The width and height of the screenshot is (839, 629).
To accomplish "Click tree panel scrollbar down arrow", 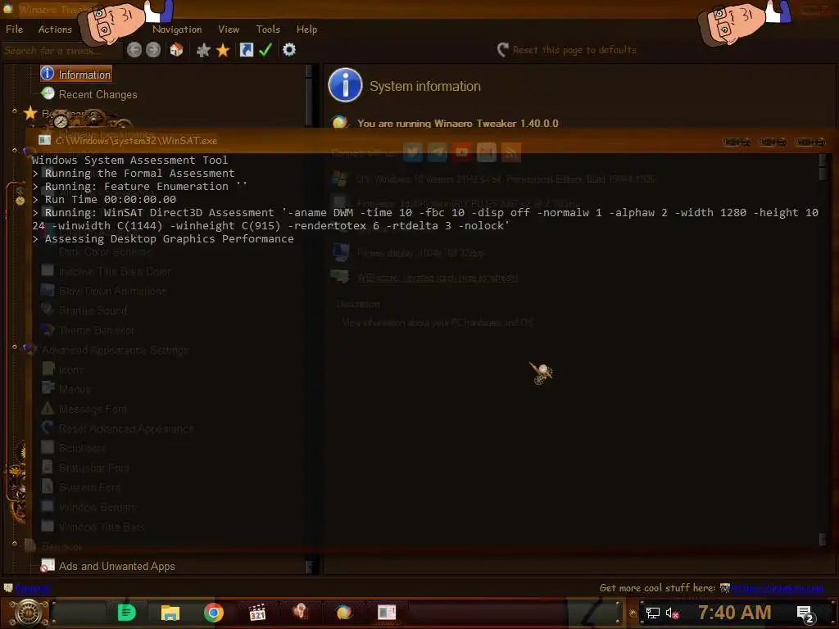I will 309,567.
